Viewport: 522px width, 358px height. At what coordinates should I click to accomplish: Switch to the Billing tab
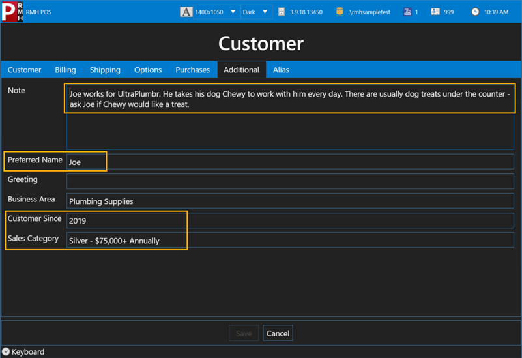pos(65,70)
